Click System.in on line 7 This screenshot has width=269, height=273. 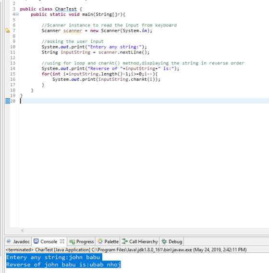(x=135, y=31)
